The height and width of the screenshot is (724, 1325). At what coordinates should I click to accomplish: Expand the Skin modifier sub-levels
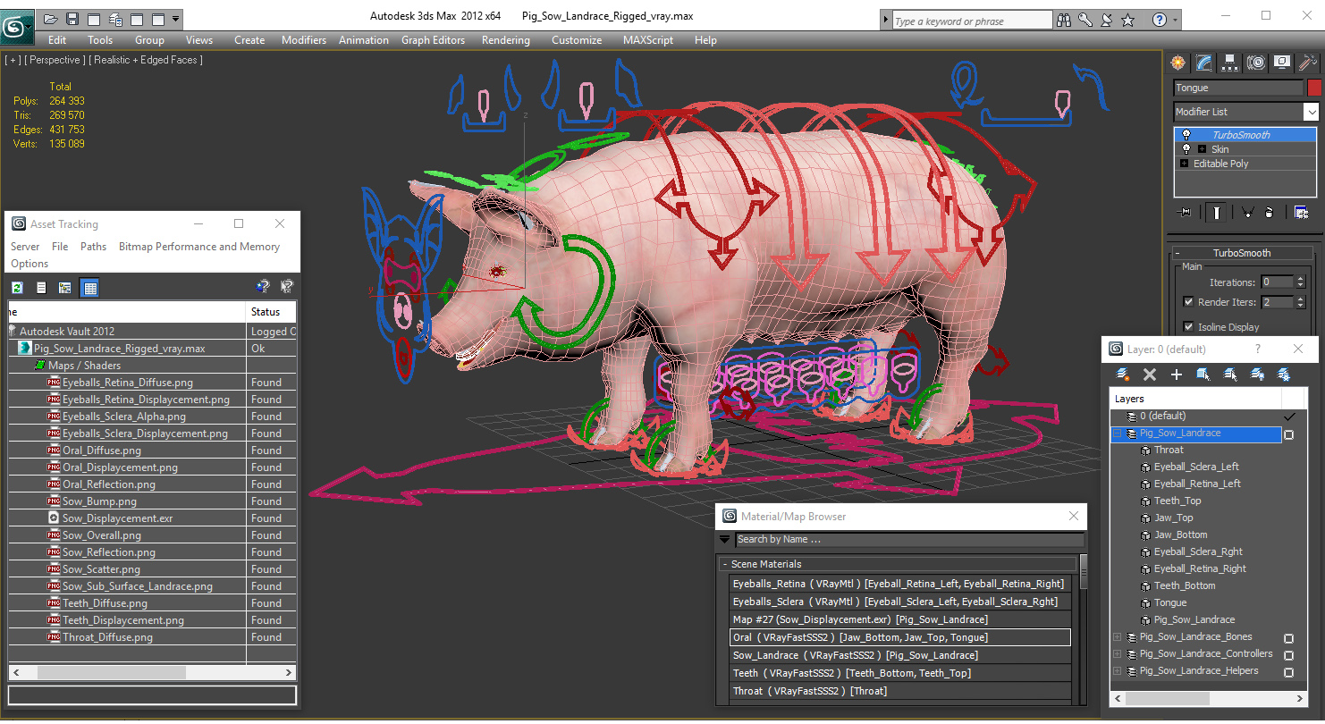(1202, 149)
